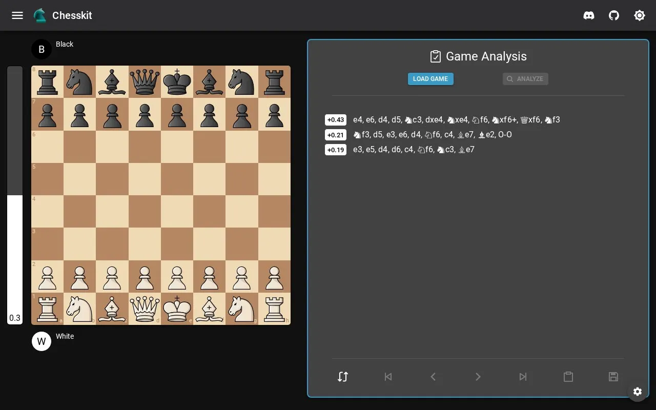Select the black king on e8

(x=177, y=81)
